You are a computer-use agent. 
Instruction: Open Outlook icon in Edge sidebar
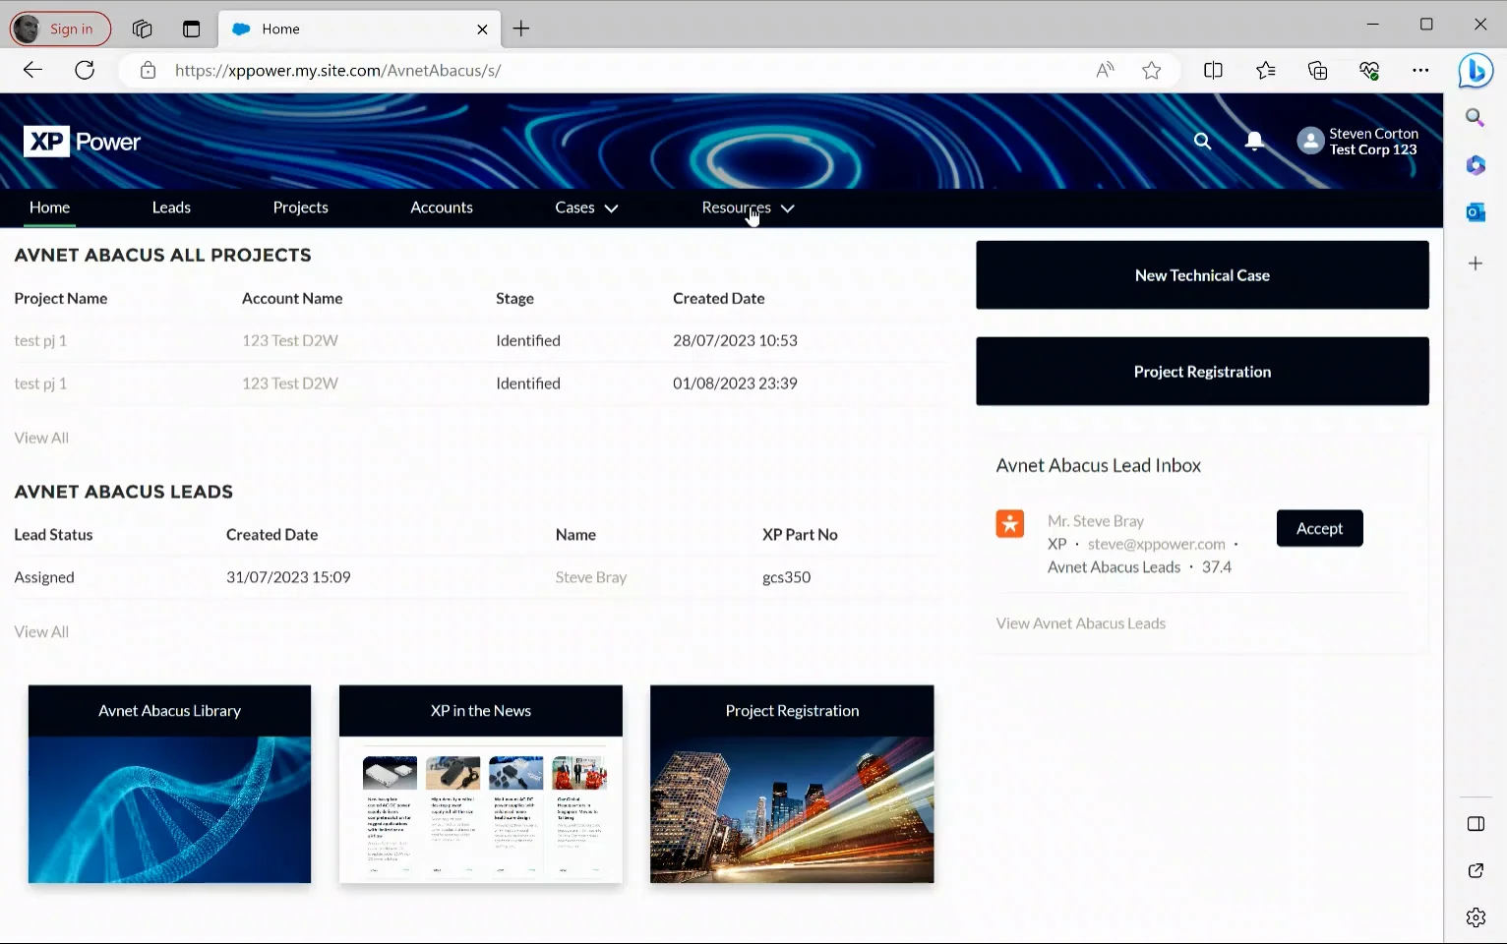click(1476, 212)
